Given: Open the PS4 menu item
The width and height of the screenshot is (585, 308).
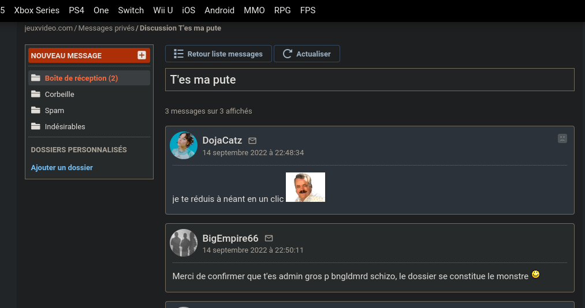Looking at the screenshot, I should coord(76,10).
